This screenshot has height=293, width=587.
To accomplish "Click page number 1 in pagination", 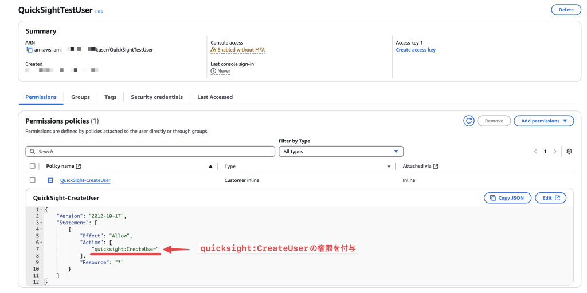I will tap(545, 151).
